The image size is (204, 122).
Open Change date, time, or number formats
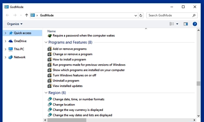click(79, 99)
